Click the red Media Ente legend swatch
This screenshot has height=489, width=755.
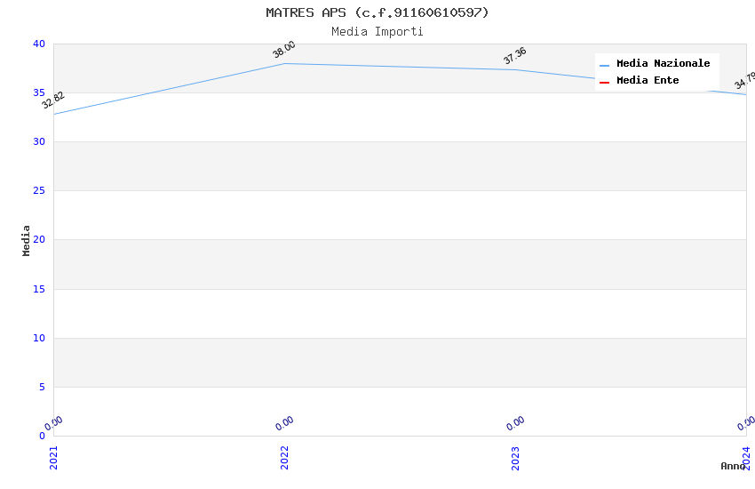point(604,82)
